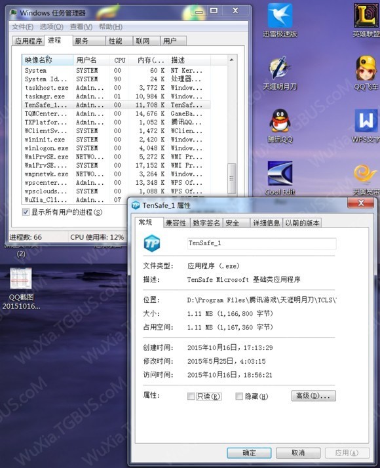Image resolution: width=380 pixels, height=468 pixels.
Task: Switch to the 数字签名 properties tab
Action: 206,223
